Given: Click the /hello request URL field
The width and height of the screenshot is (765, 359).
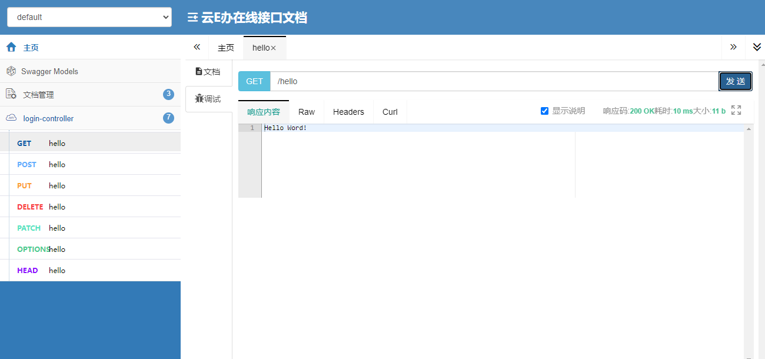Looking at the screenshot, I should [493, 81].
